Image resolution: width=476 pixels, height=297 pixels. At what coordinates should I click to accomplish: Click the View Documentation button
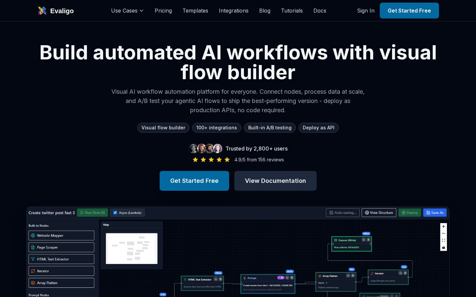coord(275,181)
